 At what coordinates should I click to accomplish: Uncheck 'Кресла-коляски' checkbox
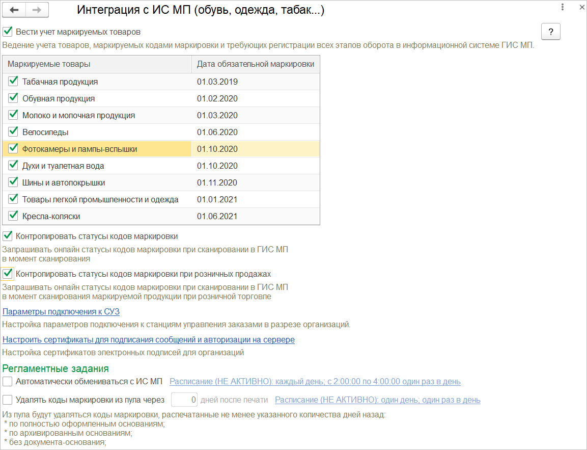[x=13, y=216]
